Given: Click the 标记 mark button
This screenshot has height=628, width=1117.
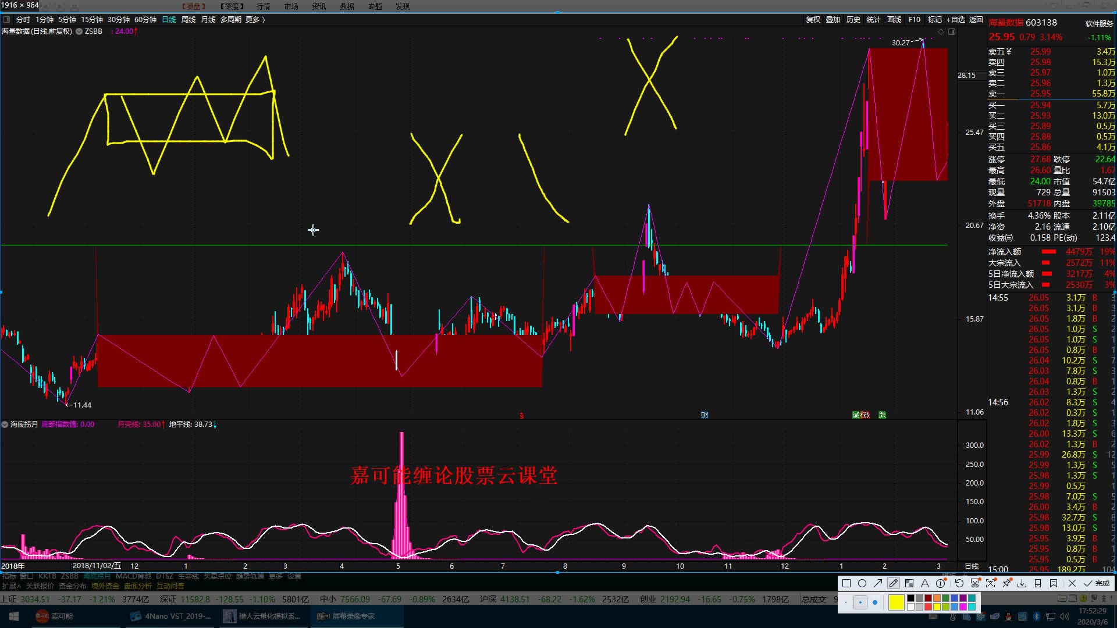Looking at the screenshot, I should [x=935, y=19].
